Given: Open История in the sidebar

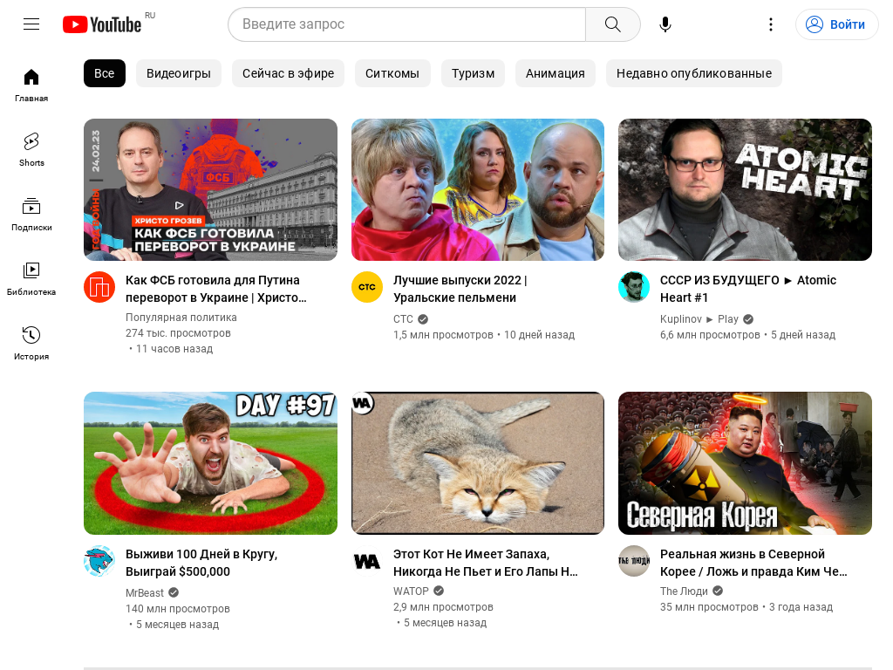Looking at the screenshot, I should click(31, 344).
